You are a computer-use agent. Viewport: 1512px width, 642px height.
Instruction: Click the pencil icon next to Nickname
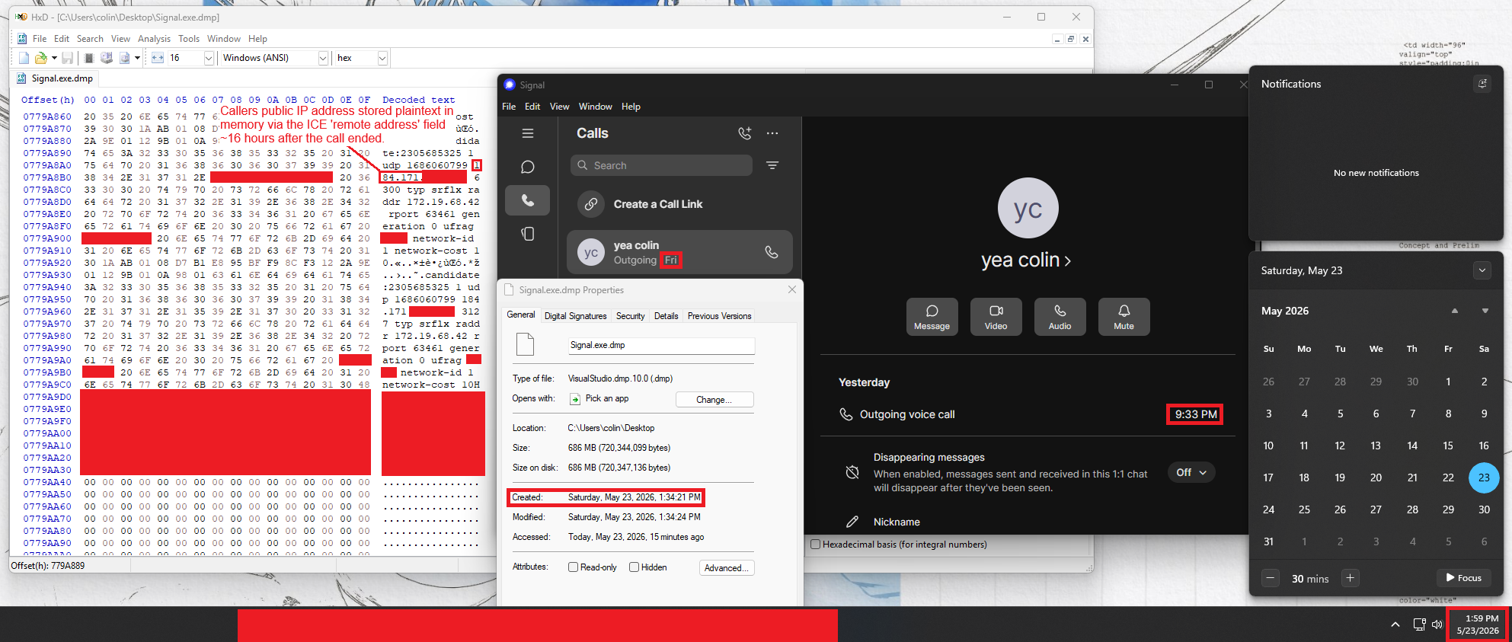tap(852, 522)
